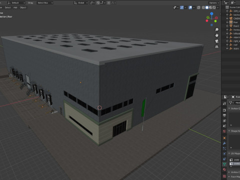Open the Object properties tab
Screen dimensions: 240x180
(224, 138)
